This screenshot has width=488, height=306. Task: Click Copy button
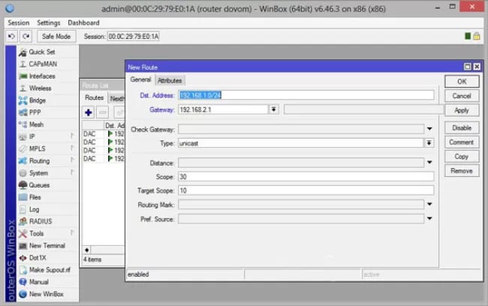point(462,157)
